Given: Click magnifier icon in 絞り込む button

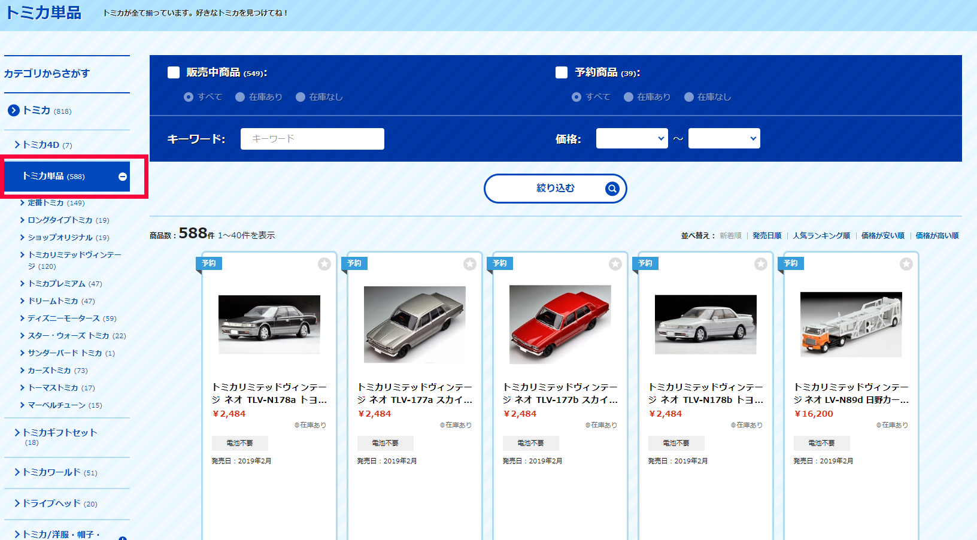Looking at the screenshot, I should [612, 189].
